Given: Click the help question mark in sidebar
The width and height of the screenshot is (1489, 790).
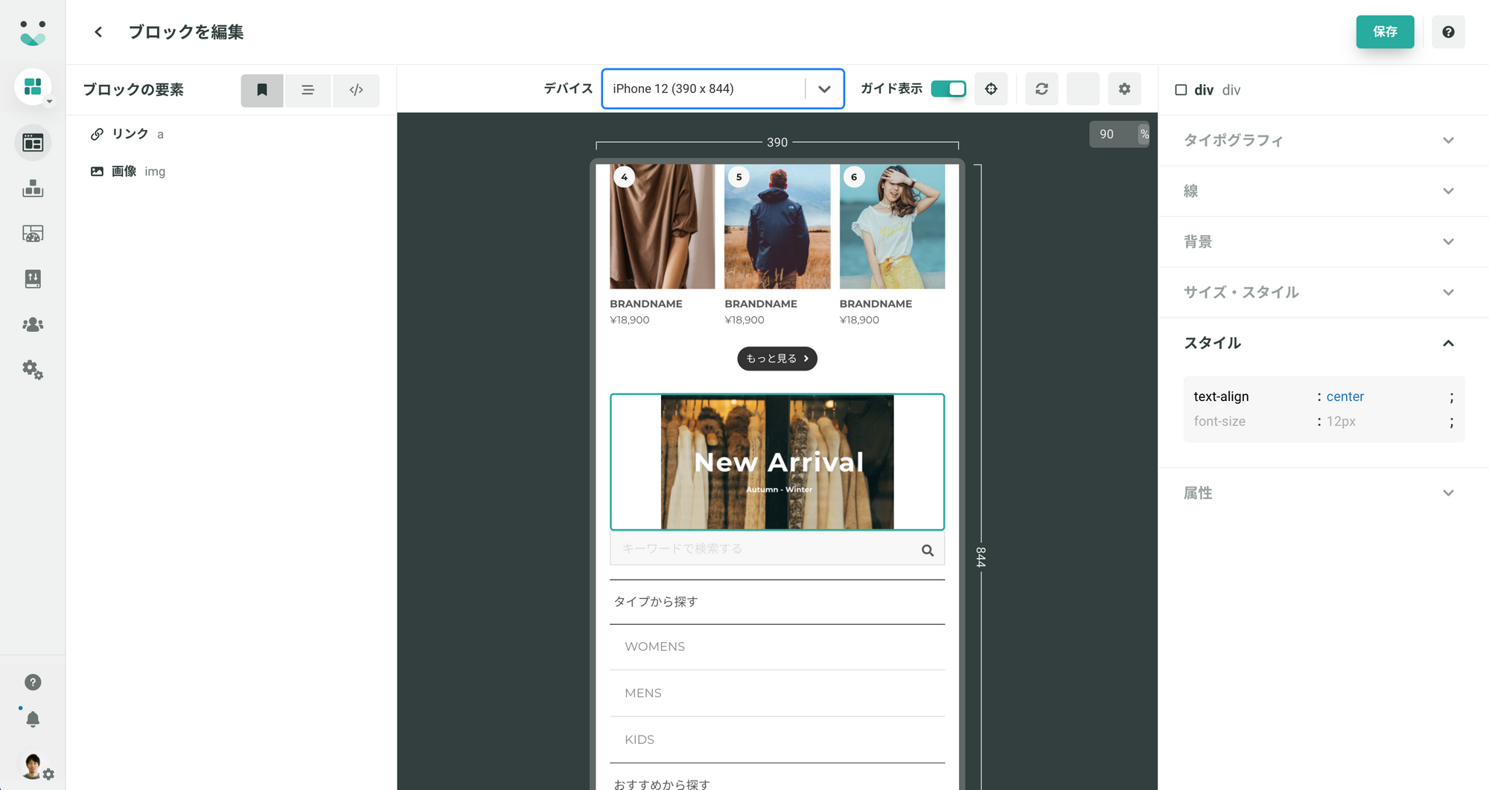Looking at the screenshot, I should [x=33, y=682].
